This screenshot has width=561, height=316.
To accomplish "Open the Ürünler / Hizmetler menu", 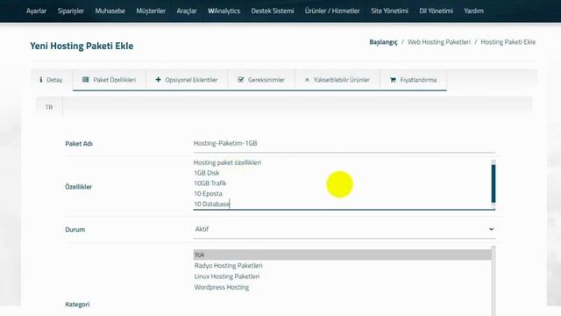I will click(332, 11).
